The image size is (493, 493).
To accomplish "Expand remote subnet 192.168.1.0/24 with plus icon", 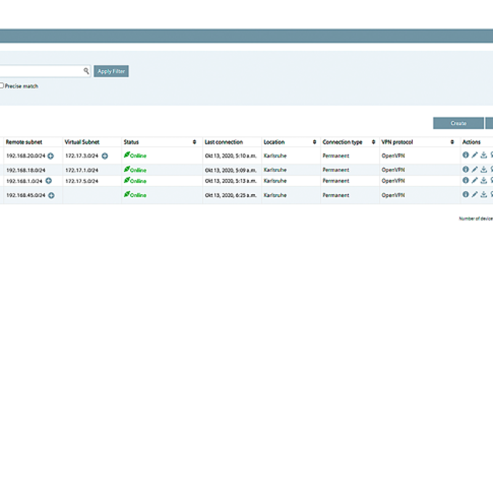I will coord(48,181).
